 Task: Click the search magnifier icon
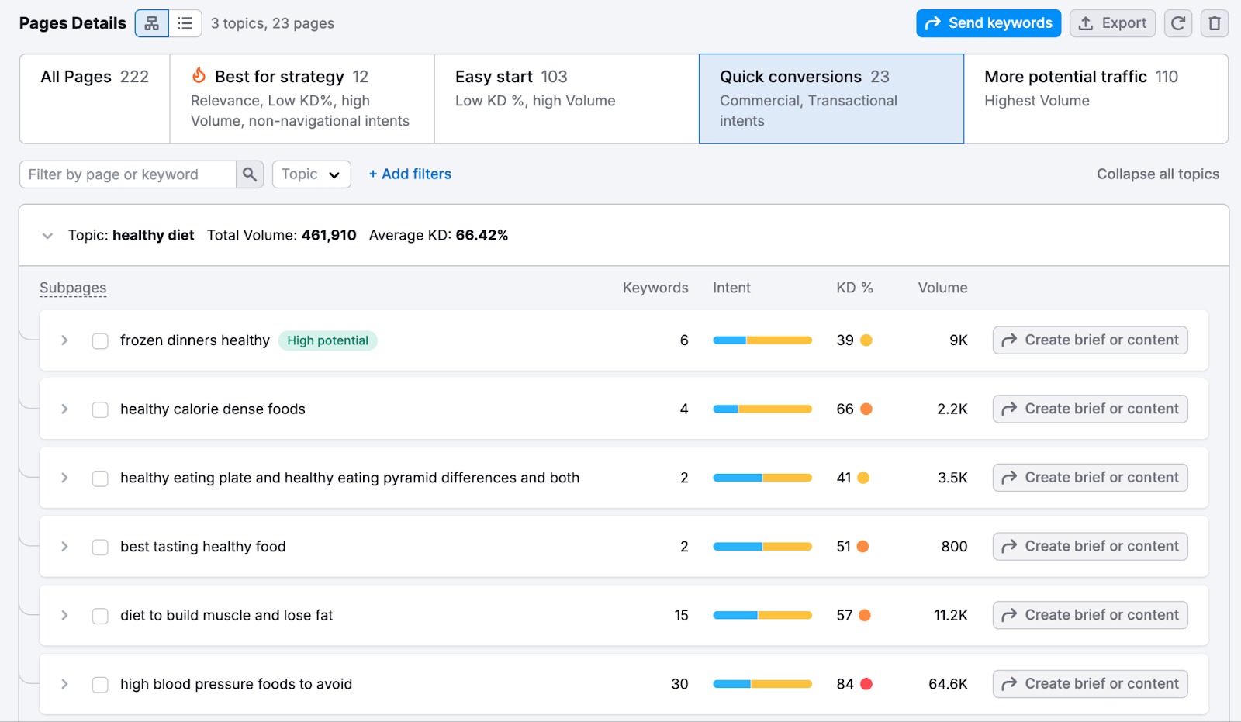pos(250,174)
